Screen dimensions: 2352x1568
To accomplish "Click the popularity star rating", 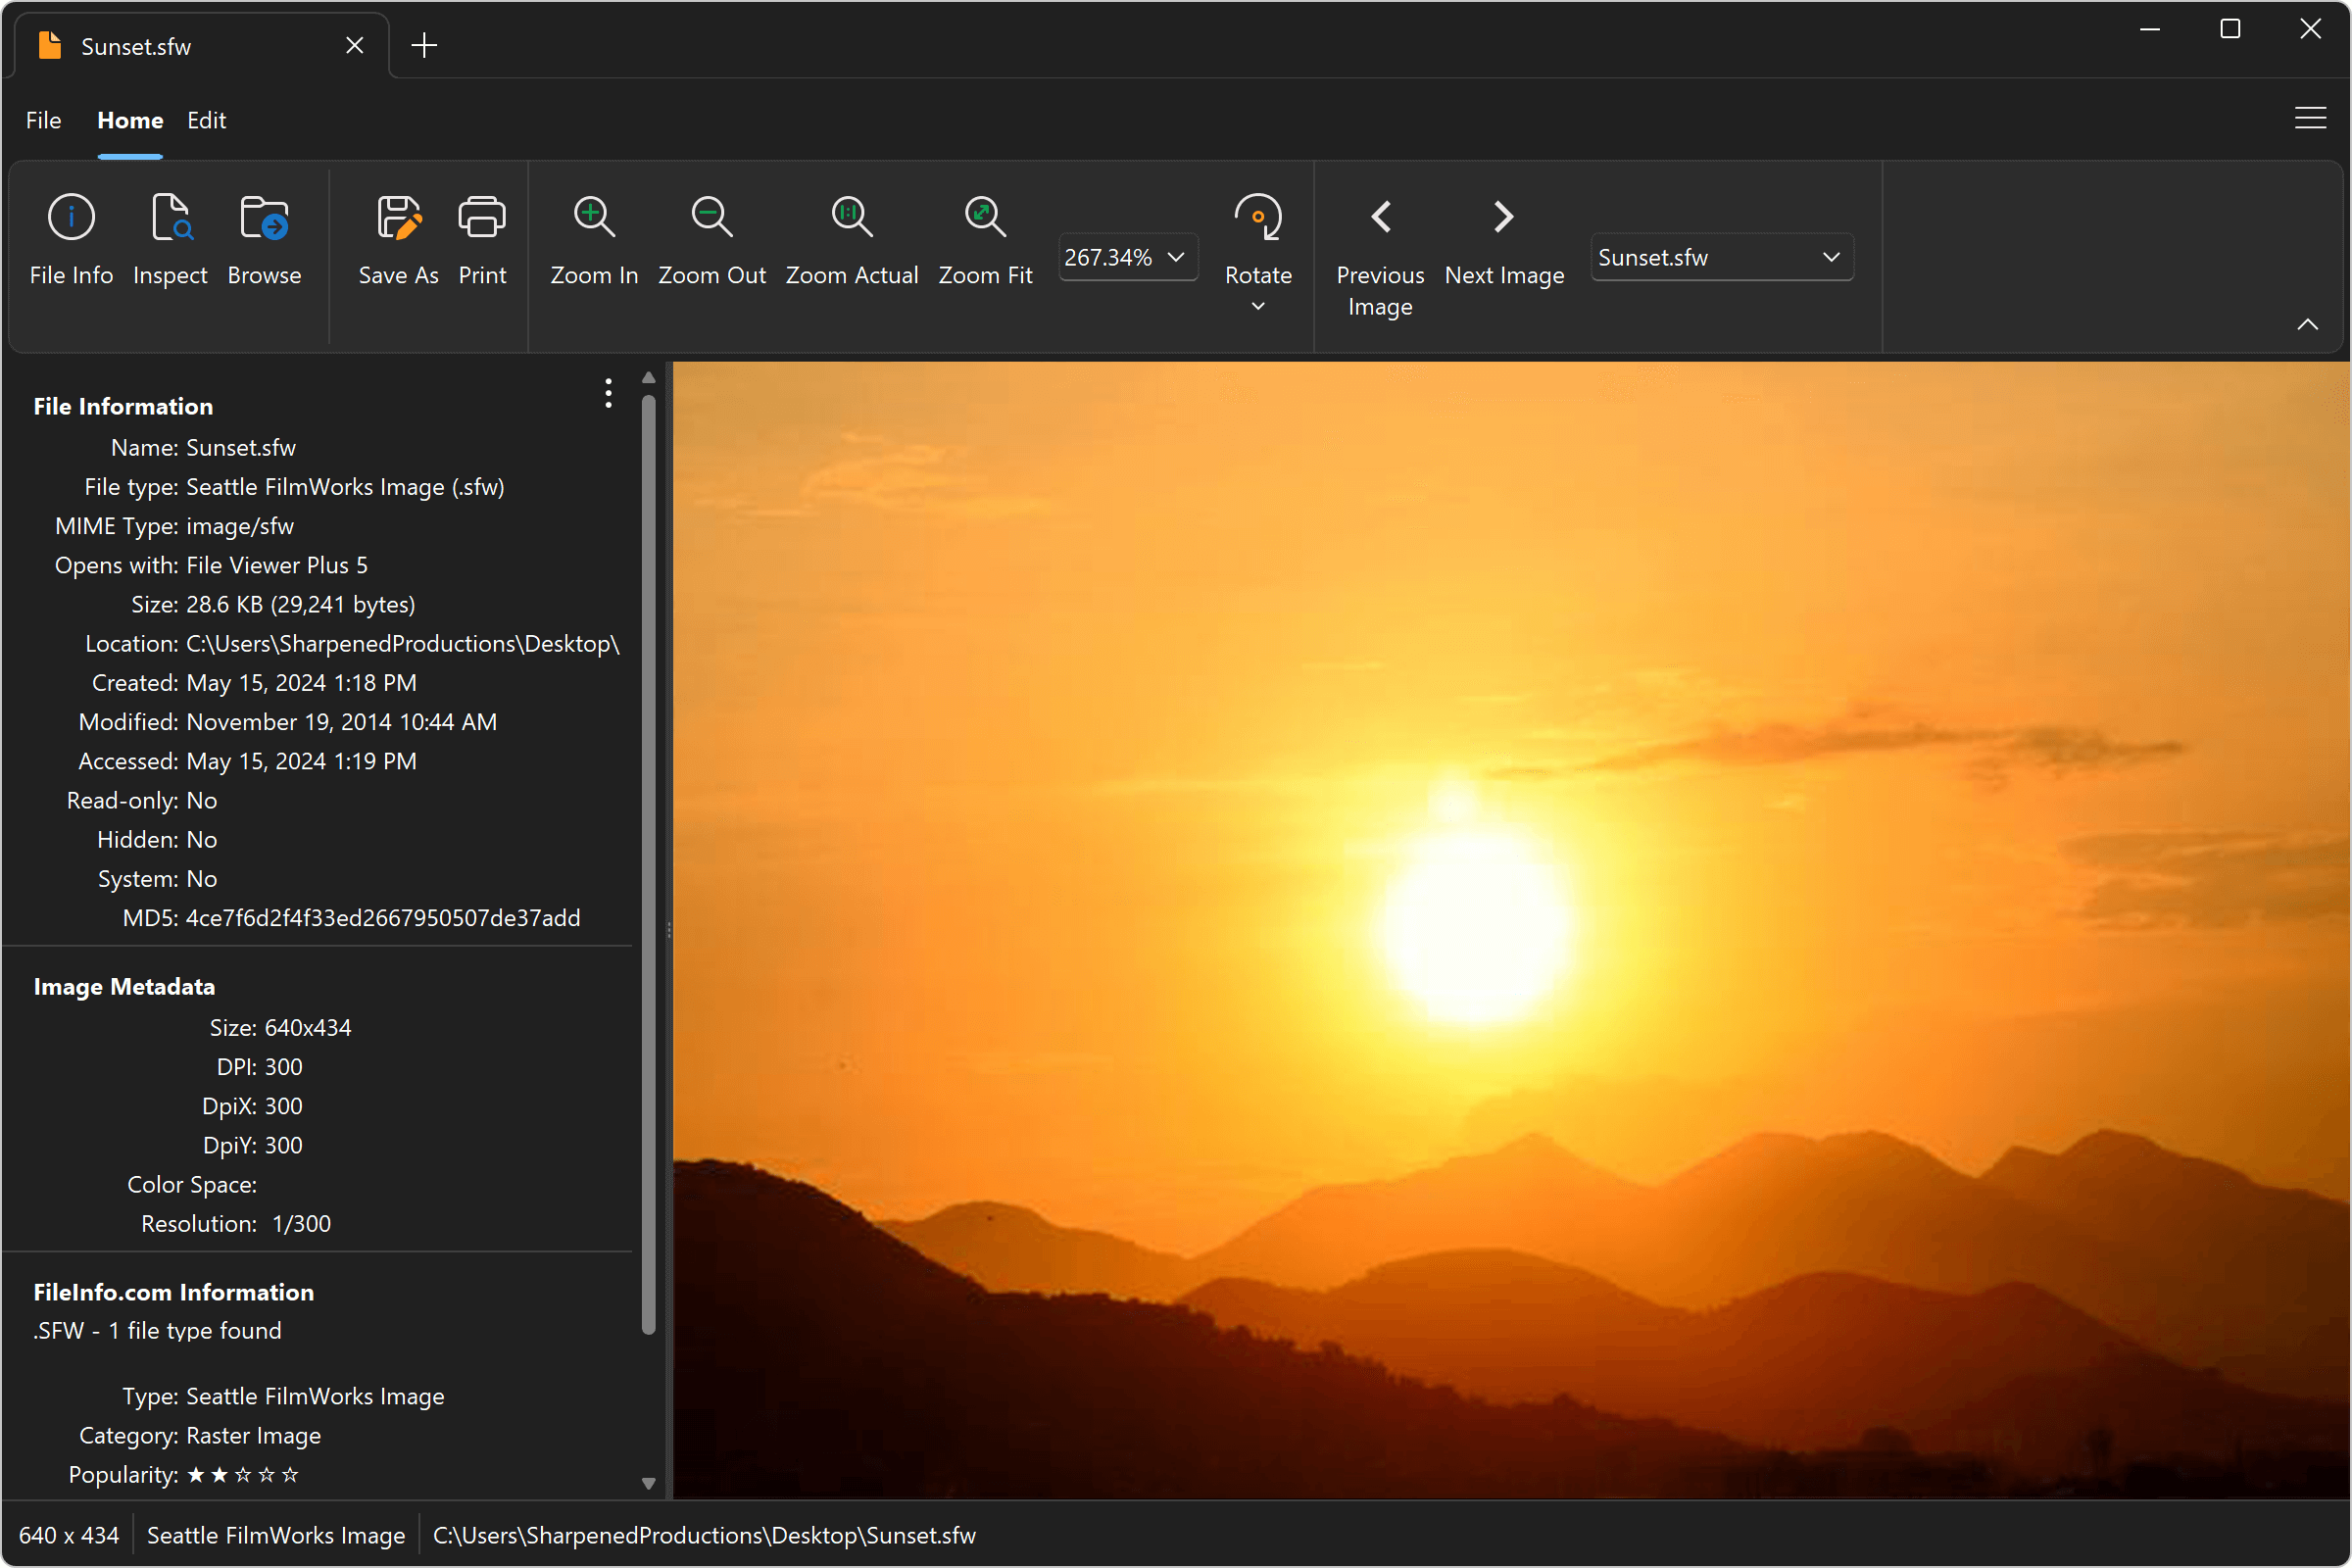I will click(242, 1474).
